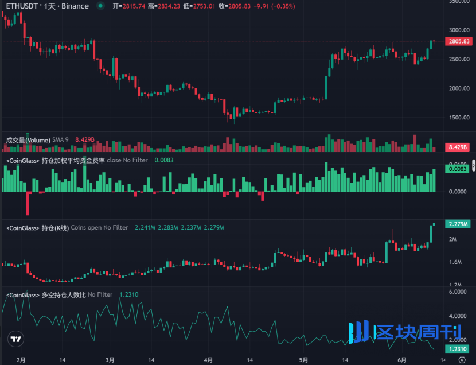
Task: Click the green market status dot
Action: pos(100,6)
